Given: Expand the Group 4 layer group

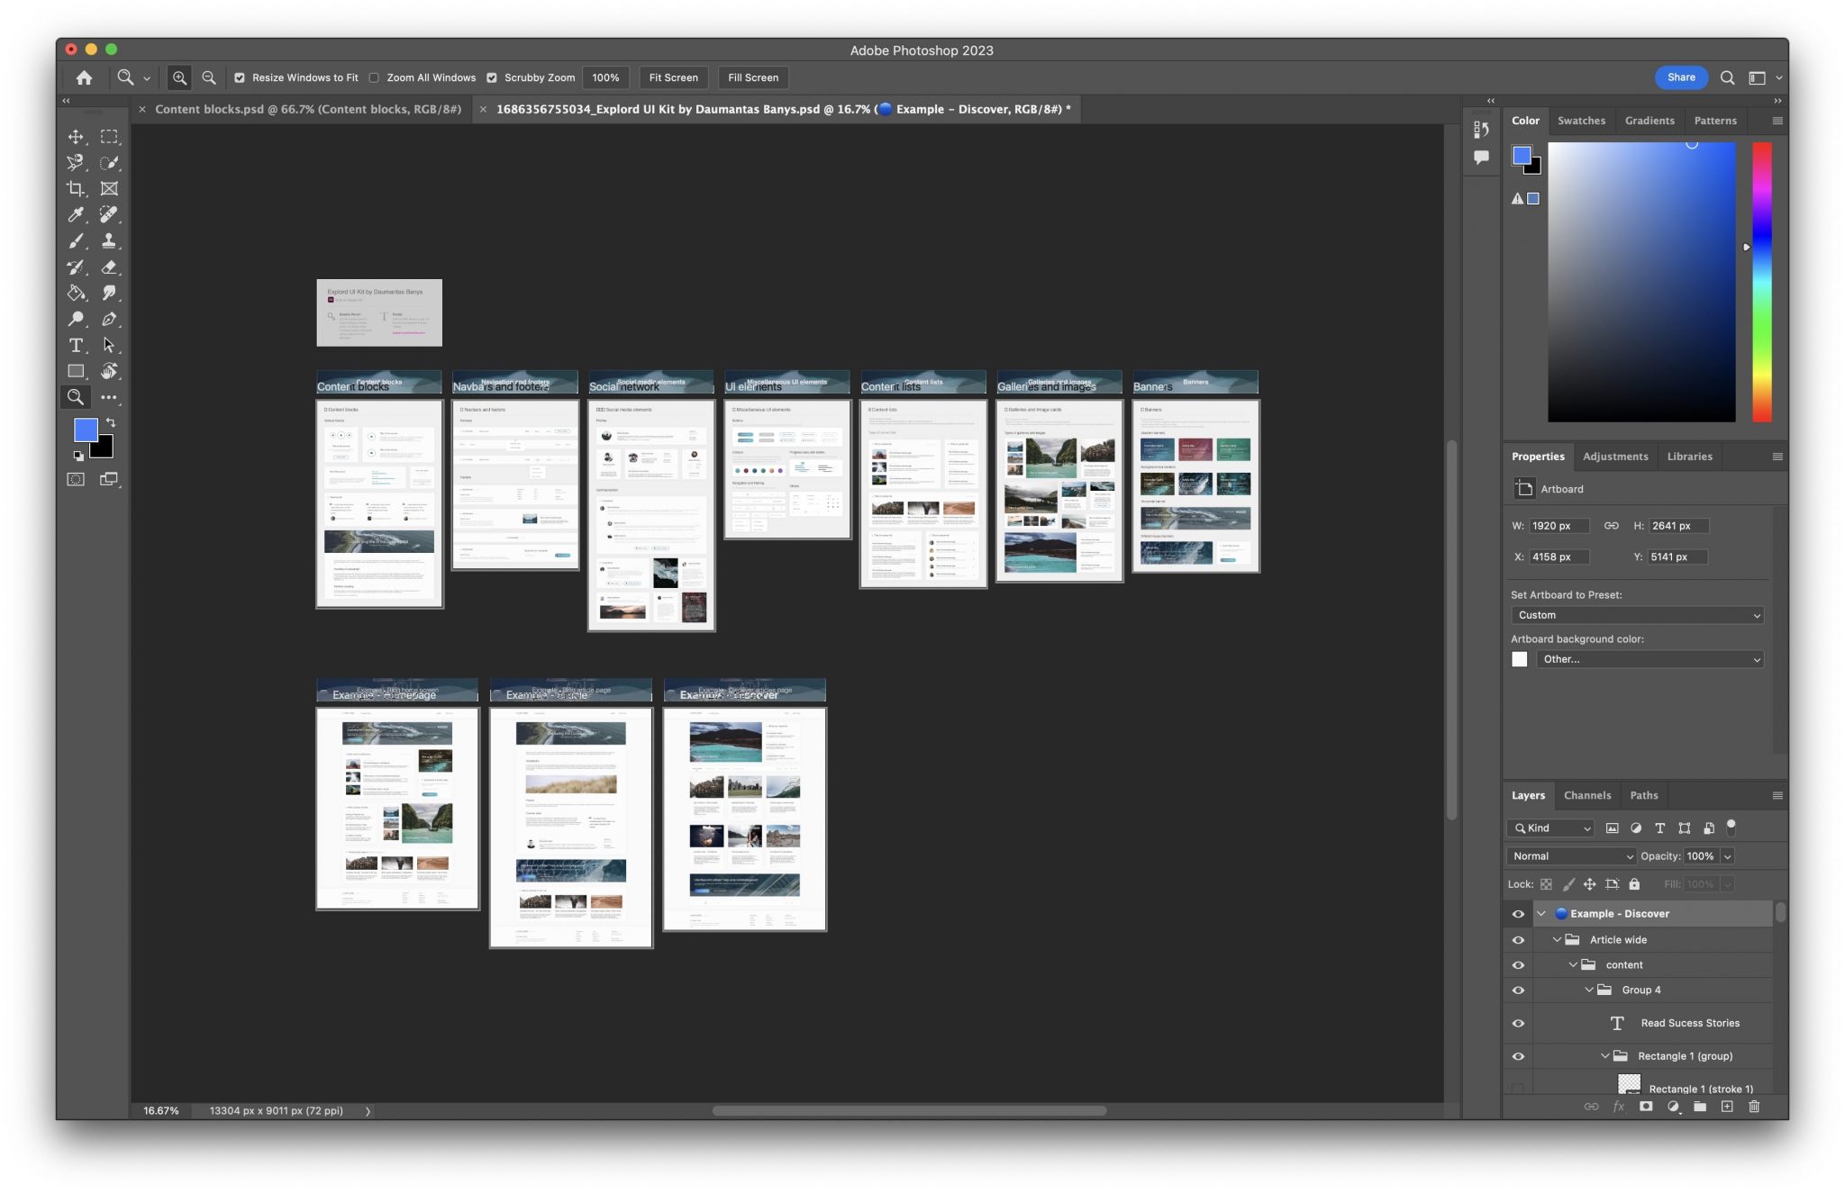Looking at the screenshot, I should point(1589,990).
